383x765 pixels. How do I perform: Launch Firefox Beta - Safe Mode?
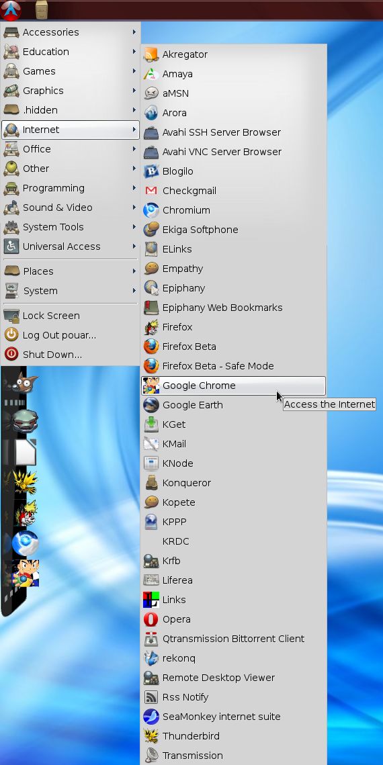coord(233,366)
